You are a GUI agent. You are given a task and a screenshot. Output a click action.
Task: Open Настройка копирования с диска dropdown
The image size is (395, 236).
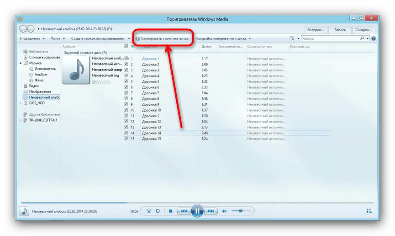(223, 38)
